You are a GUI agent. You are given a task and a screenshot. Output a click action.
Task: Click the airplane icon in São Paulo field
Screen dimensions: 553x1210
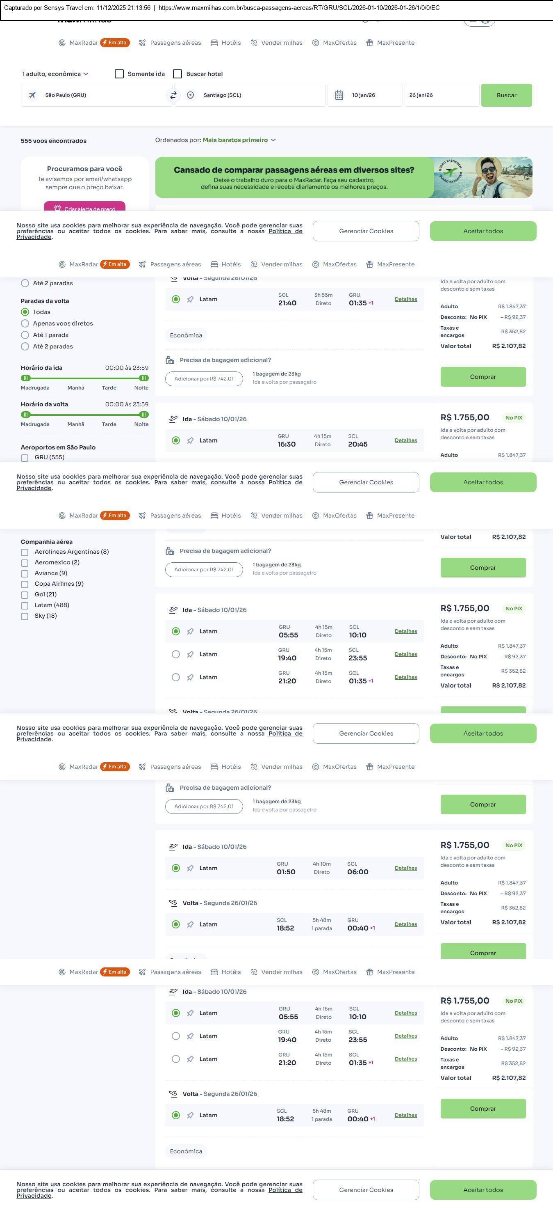(x=32, y=95)
